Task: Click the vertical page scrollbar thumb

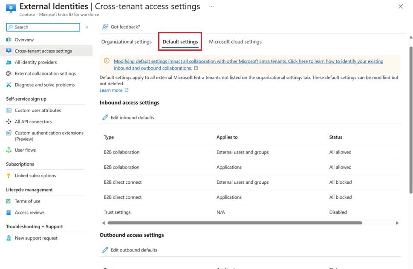Action: (x=411, y=120)
